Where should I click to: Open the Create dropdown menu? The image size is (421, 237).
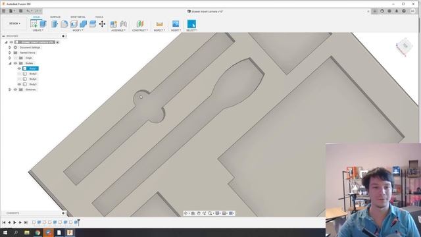coord(38,30)
